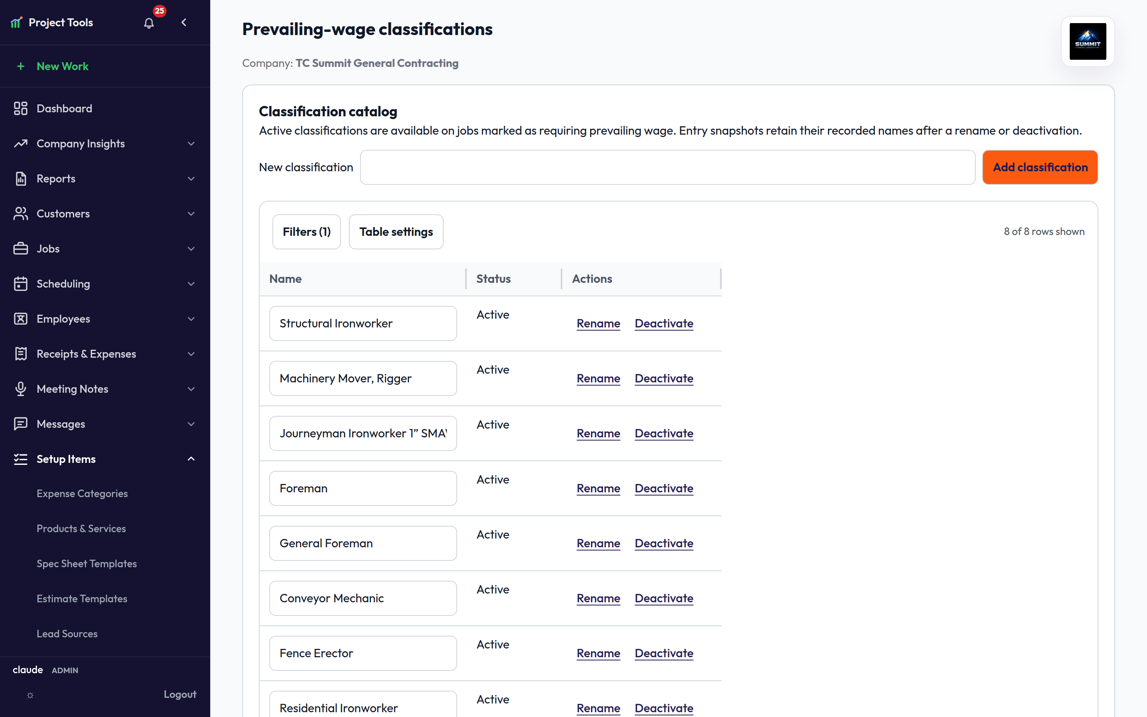Open the notifications bell icon
Screen dimensions: 1147x717
[x=149, y=23]
